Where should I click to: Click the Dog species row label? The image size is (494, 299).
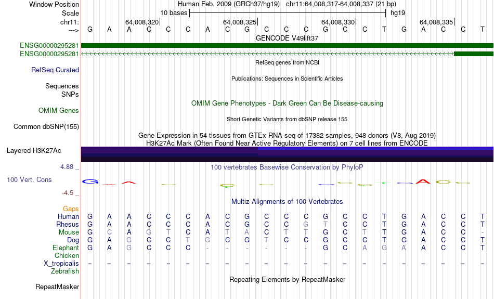73,240
